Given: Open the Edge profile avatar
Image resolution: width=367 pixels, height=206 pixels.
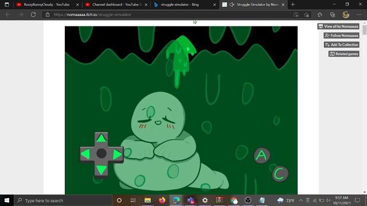Looking at the screenshot, I should (346, 15).
